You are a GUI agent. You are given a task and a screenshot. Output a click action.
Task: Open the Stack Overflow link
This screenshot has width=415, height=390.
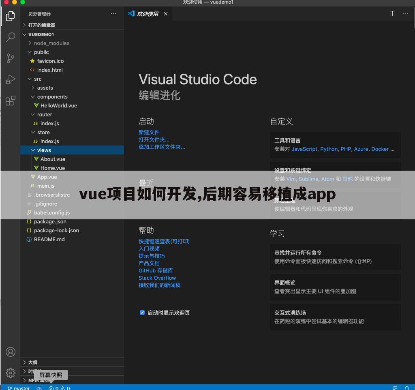pyautogui.click(x=157, y=278)
